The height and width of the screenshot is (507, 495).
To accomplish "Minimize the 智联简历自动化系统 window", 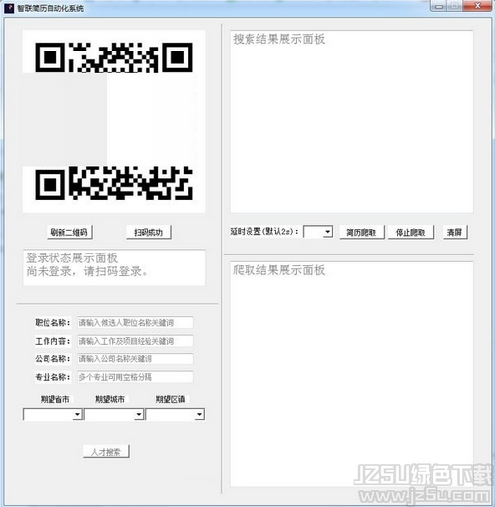I will pyautogui.click(x=439, y=6).
